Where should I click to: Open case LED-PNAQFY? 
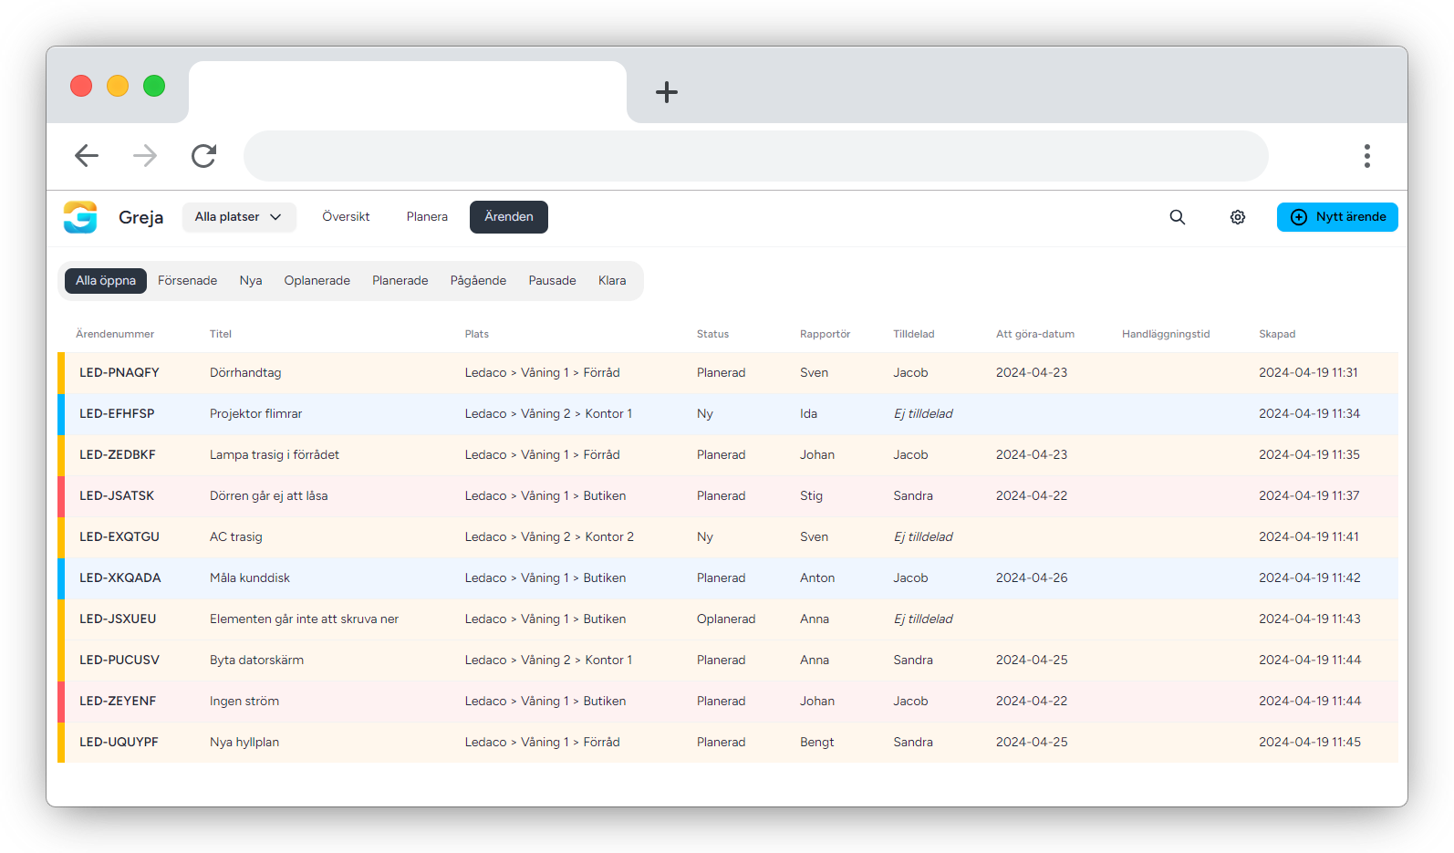pyautogui.click(x=119, y=372)
